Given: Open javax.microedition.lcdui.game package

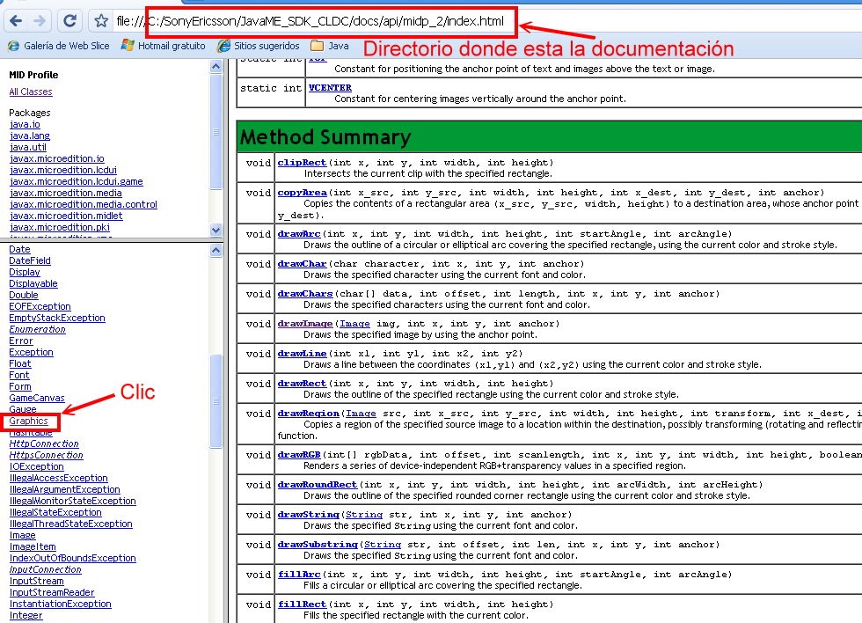Looking at the screenshot, I should (76, 181).
